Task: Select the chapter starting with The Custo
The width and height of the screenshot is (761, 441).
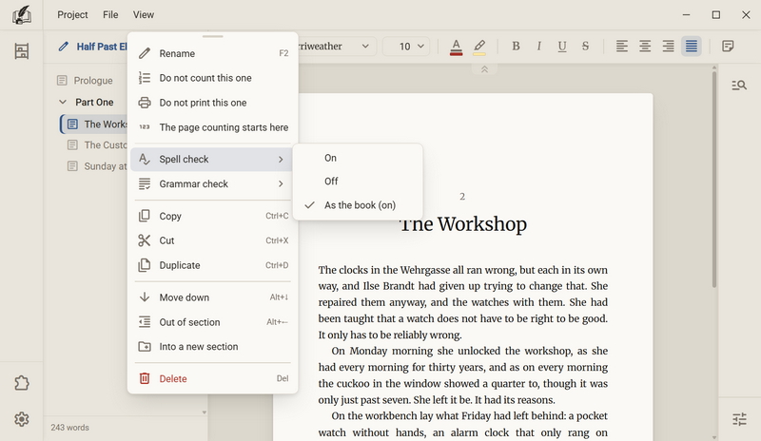Action: (96, 145)
